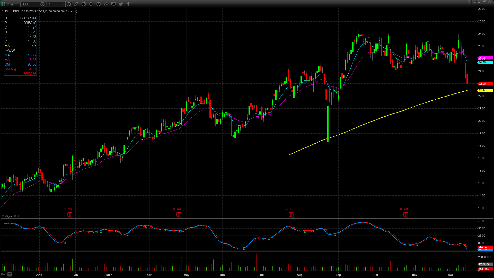494x278 pixels.
Task: Share chart via Twitter icon
Action: pos(121,4)
